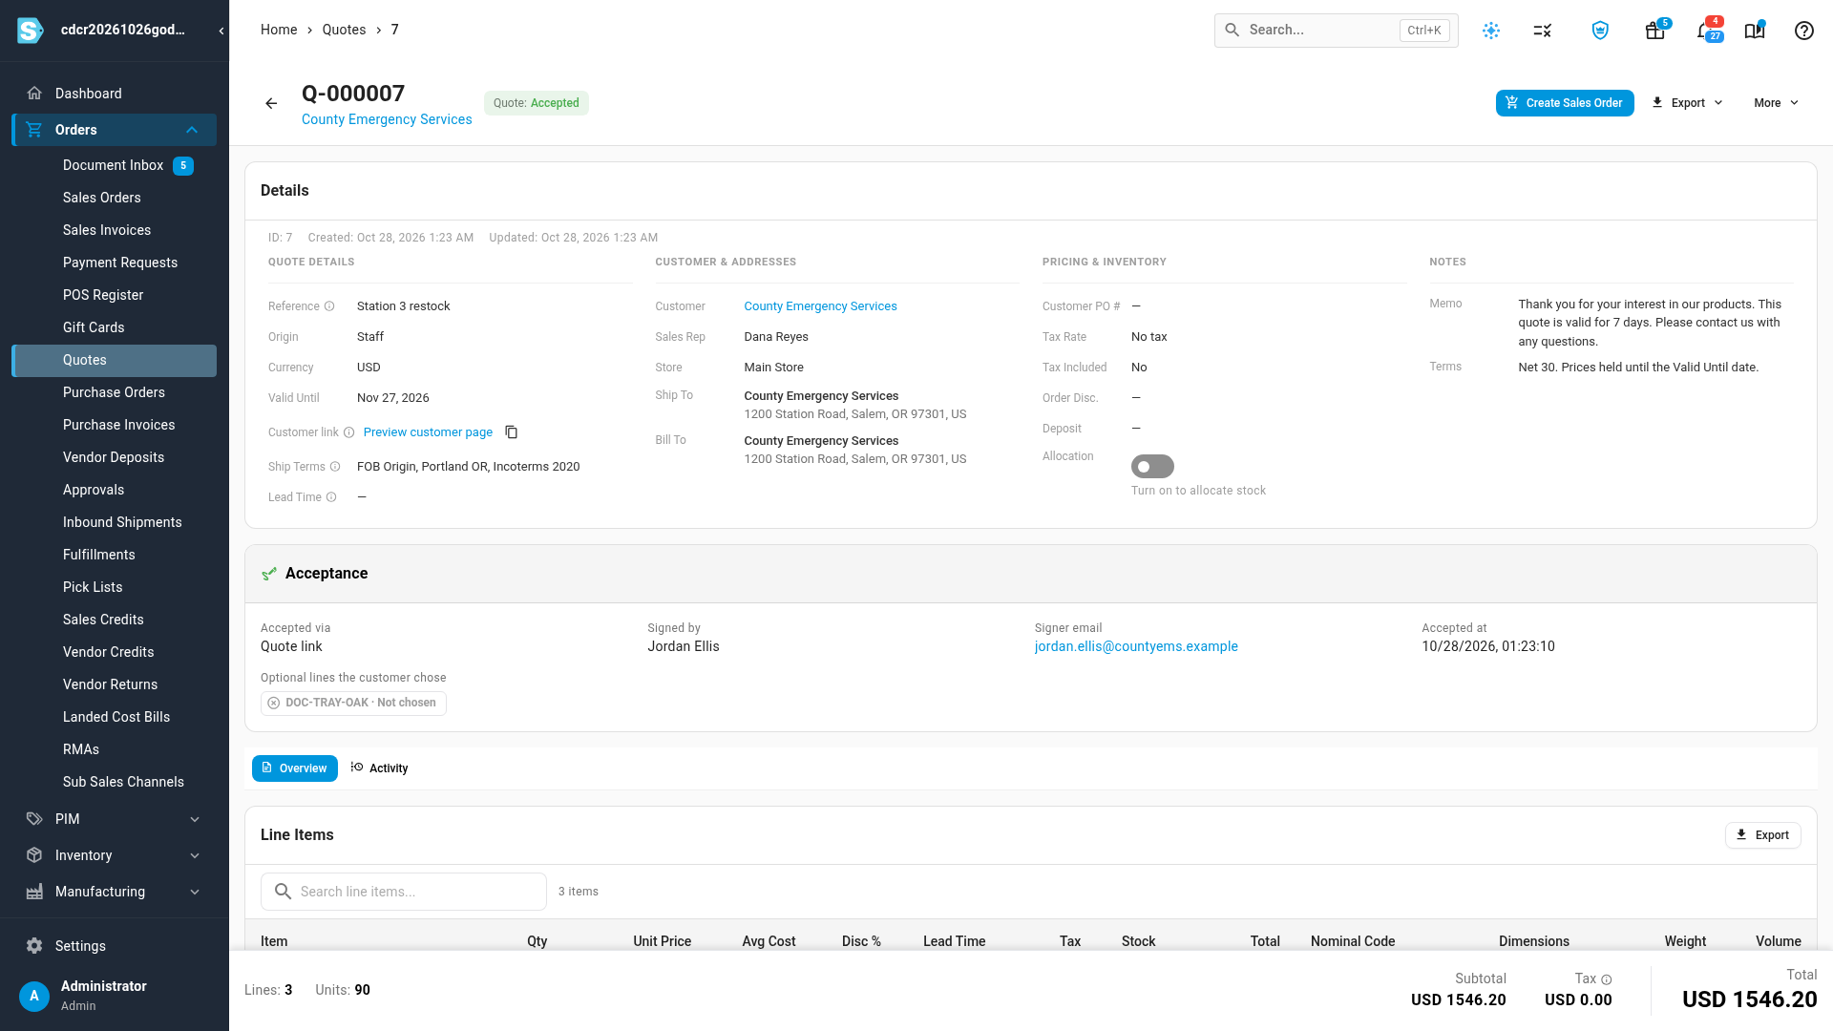This screenshot has height=1031, width=1833.
Task: Click the info icon next to Lead Time
Action: click(x=331, y=497)
